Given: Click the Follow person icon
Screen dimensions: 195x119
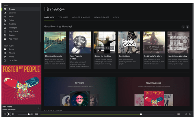Looking at the screenshot, I should point(5,20).
